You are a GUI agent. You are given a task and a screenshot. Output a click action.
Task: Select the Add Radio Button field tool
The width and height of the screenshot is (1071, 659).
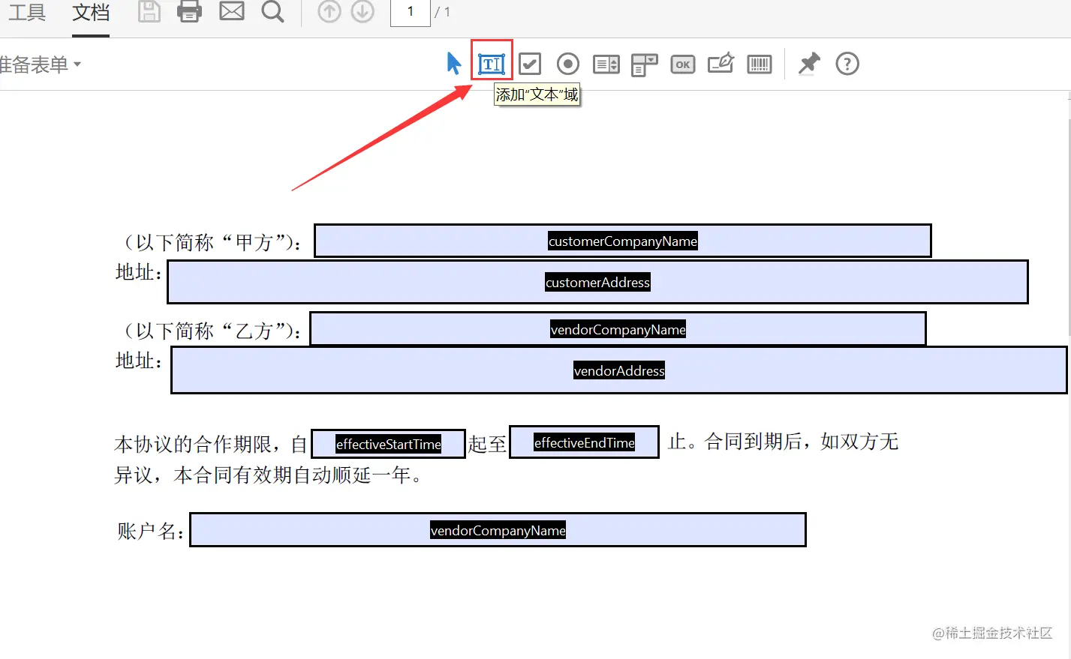click(x=567, y=64)
